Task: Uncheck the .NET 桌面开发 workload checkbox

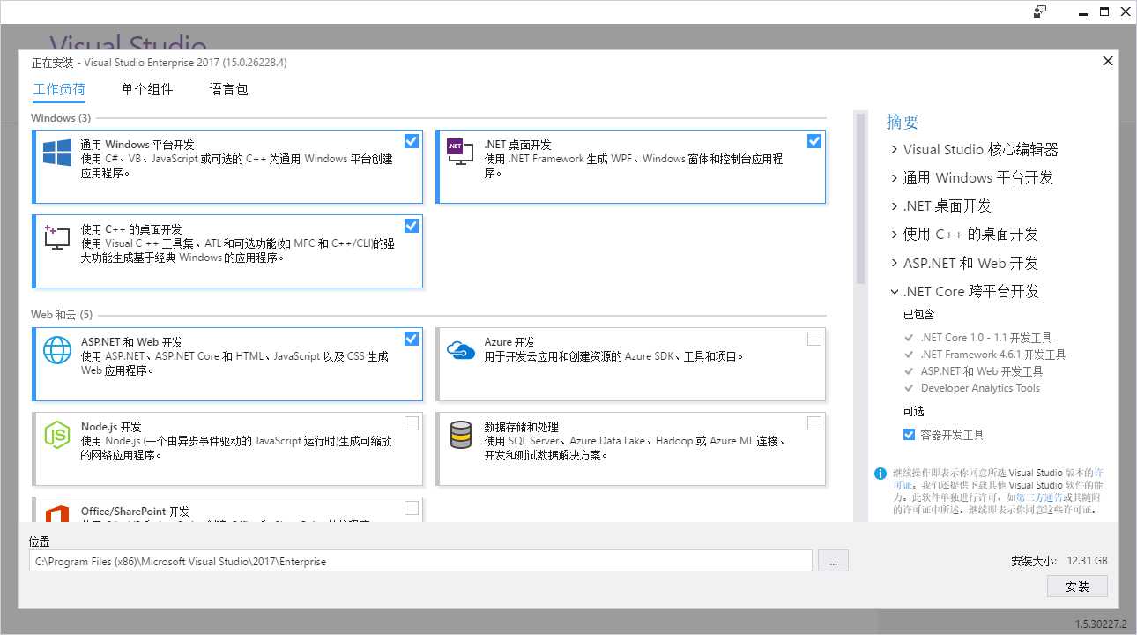Action: pyautogui.click(x=814, y=141)
